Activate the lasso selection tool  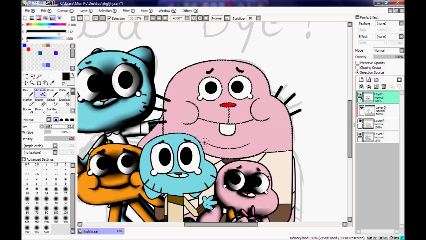32,76
